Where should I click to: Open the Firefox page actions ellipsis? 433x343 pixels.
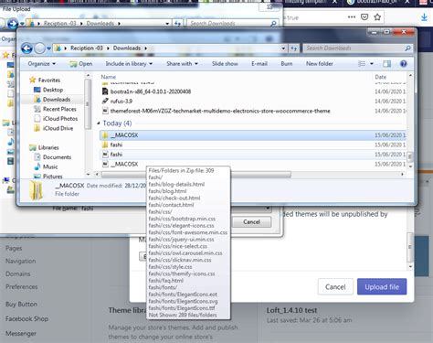(352, 17)
